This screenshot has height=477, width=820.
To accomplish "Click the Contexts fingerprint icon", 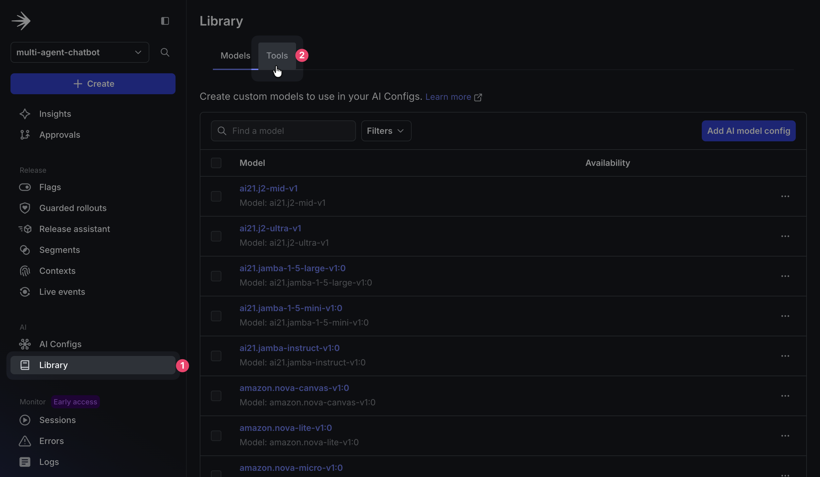I will [x=25, y=271].
